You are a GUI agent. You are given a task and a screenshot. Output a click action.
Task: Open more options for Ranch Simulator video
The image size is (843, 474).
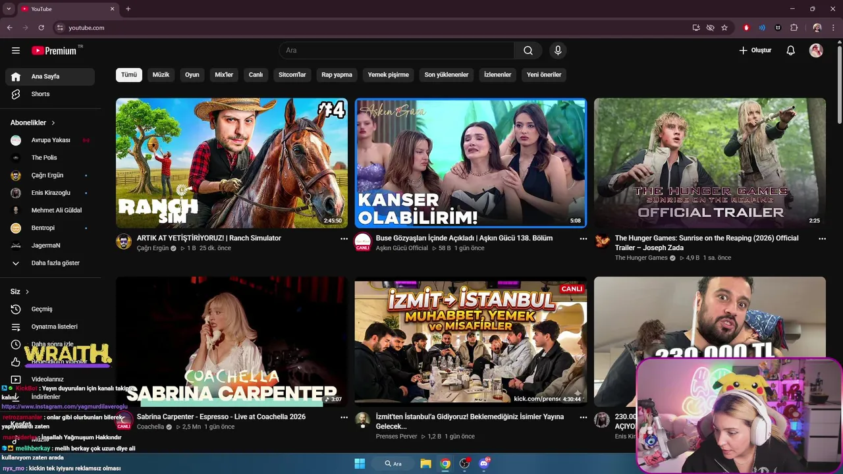[344, 239]
